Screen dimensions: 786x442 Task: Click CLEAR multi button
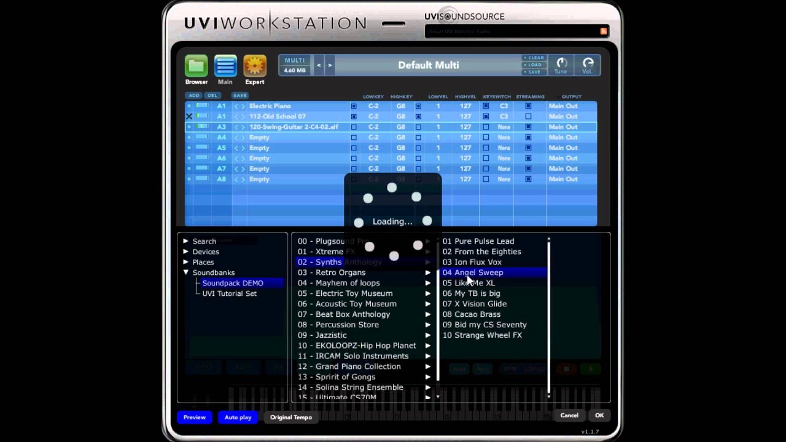[x=534, y=58]
